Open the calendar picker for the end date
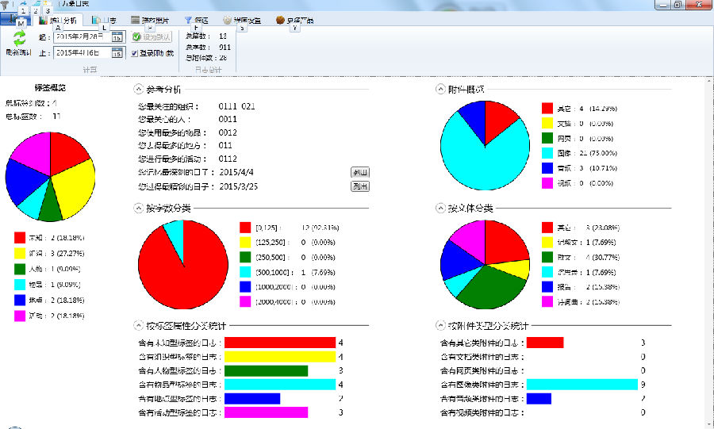This screenshot has height=429, width=714. click(117, 53)
